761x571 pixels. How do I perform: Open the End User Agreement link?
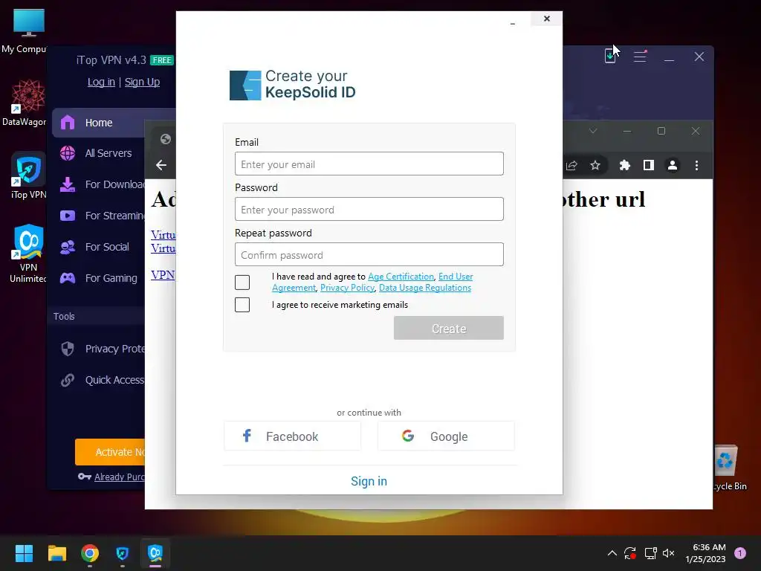click(x=456, y=277)
